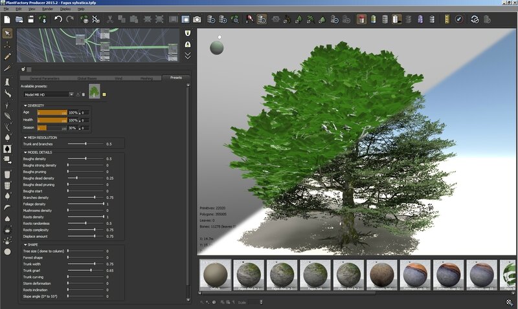Click the Redo arrow icon
This screenshot has height=309, width=518.
69,20
